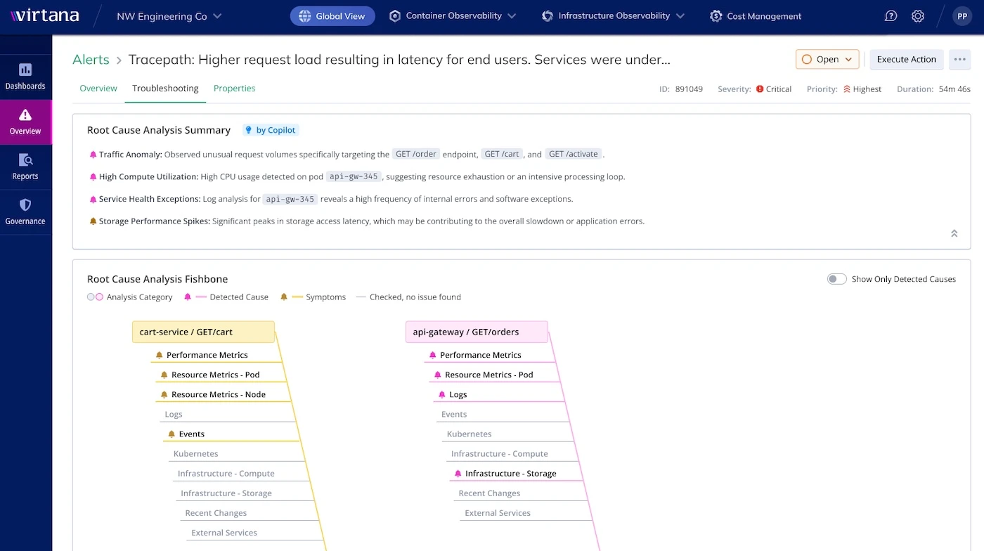Open Dashboards from the sidebar
984x551 pixels.
25,77
